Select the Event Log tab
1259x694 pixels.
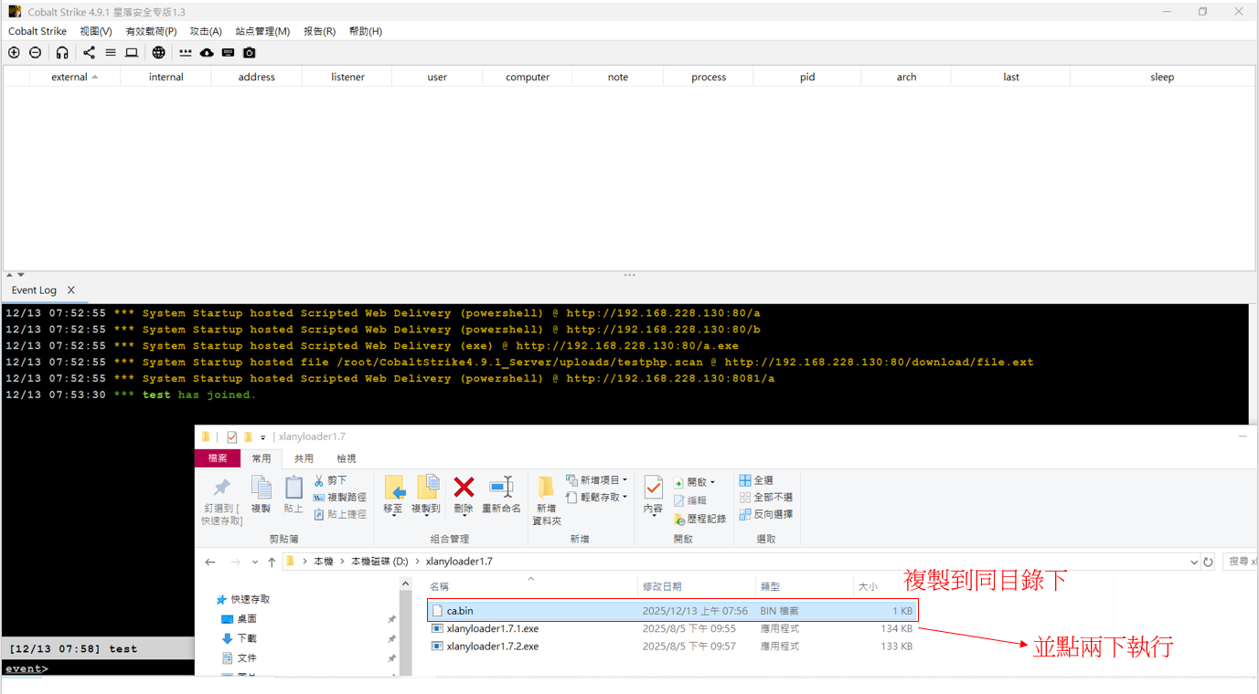coord(34,290)
